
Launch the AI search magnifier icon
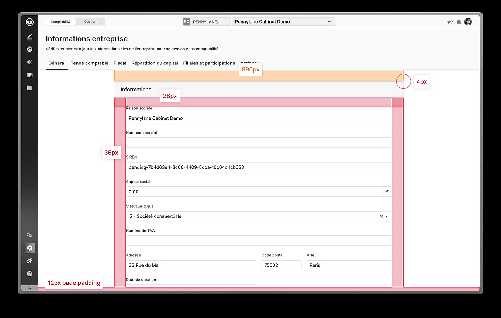[x=30, y=235]
